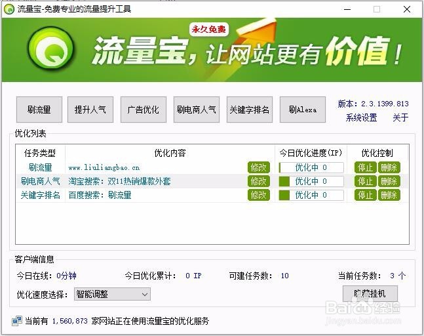Image resolution: width=424 pixels, height=336 pixels.
Task: Click progress bar of 刷流量 row
Action: tap(311, 167)
